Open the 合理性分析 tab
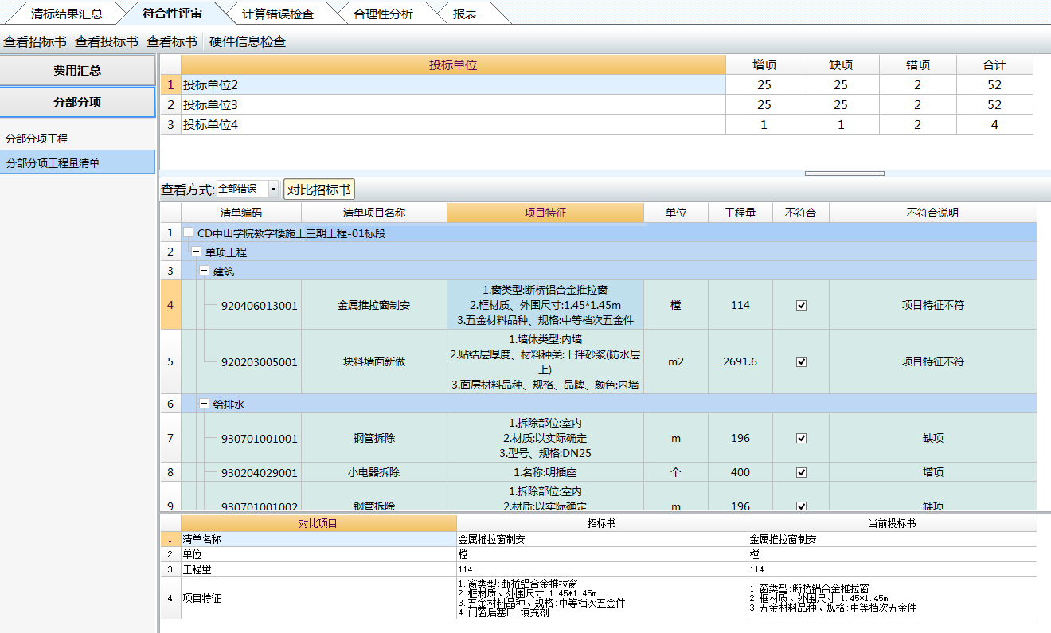This screenshot has width=1051, height=633. 383,14
